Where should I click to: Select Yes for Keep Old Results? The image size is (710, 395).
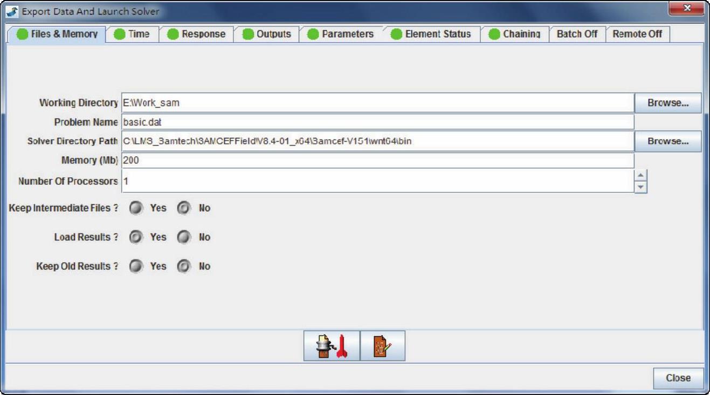[x=136, y=266]
